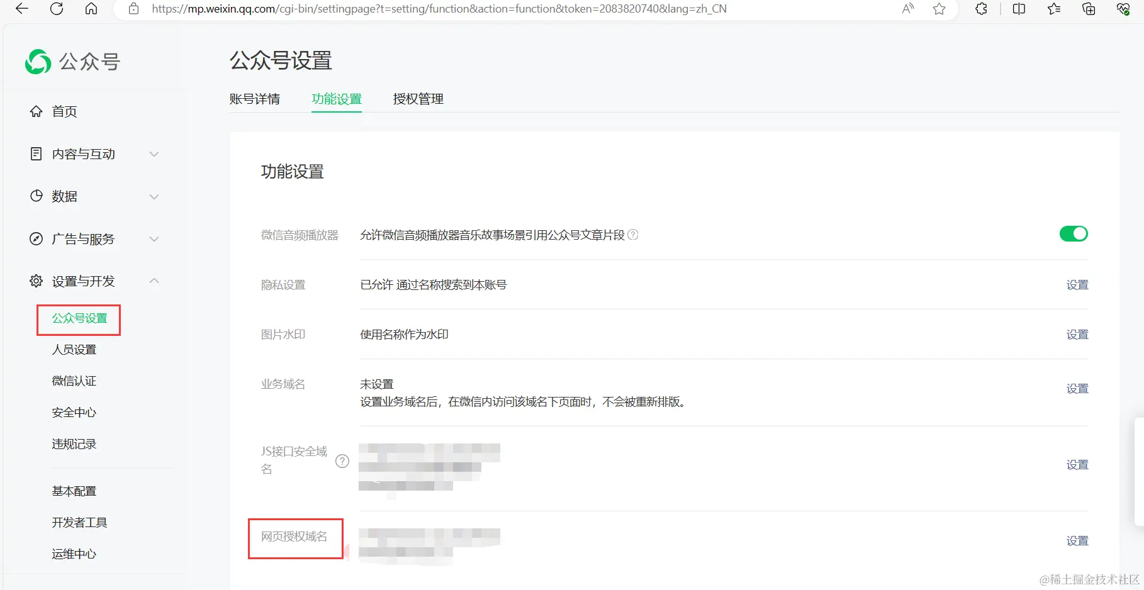The image size is (1144, 590).
Task: Add page to favorites star icon
Action: pos(939,9)
